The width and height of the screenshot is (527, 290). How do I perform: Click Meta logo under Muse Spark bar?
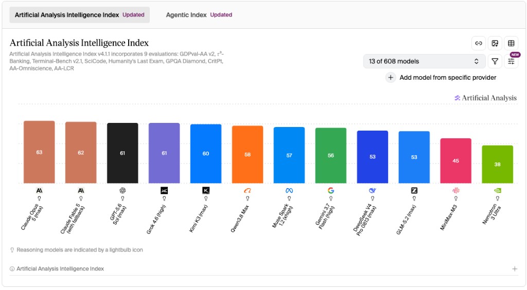289,191
